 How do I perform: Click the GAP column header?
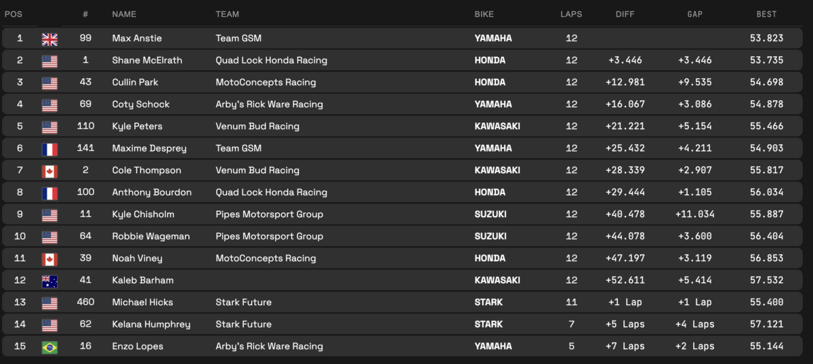[694, 14]
